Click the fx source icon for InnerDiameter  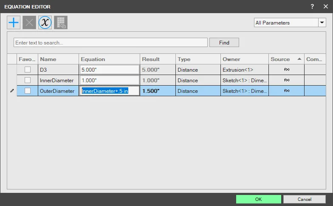(x=286, y=80)
